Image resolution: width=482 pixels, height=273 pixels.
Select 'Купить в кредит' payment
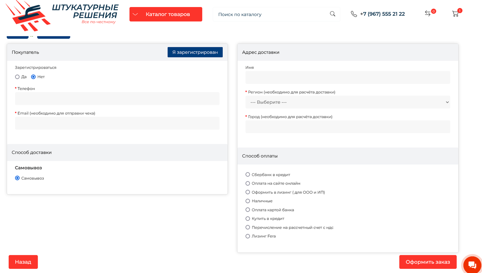[248, 218]
